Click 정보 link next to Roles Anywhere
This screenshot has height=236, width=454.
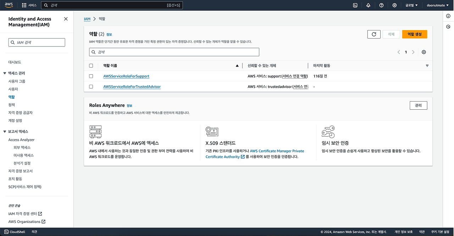point(129,105)
